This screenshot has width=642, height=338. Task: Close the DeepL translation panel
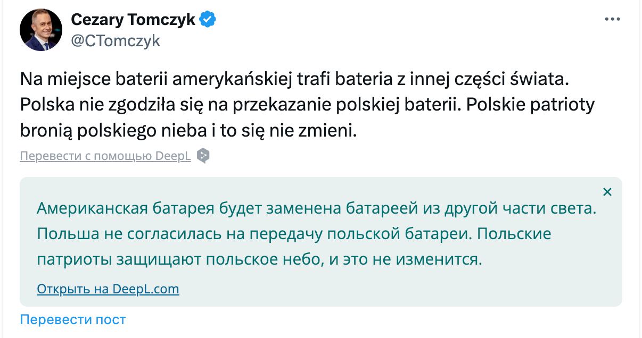tap(607, 192)
